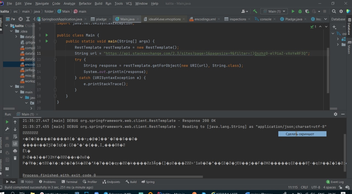
Task: Expand the dataSources folder under .idea
Action: [16, 37]
